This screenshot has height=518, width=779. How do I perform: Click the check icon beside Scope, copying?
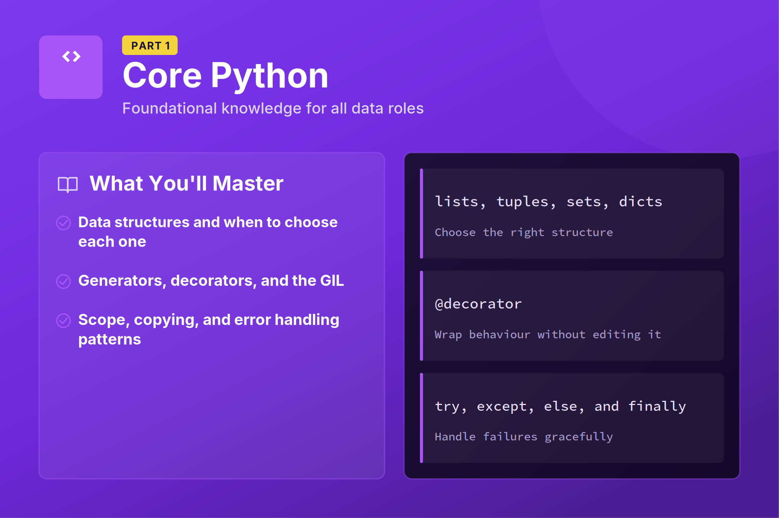click(63, 321)
